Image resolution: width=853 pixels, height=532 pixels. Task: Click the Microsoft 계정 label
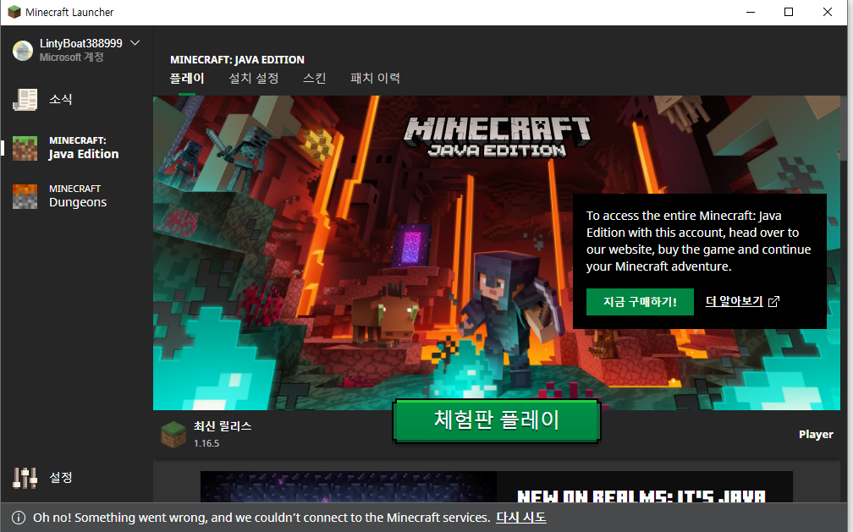[x=71, y=58]
